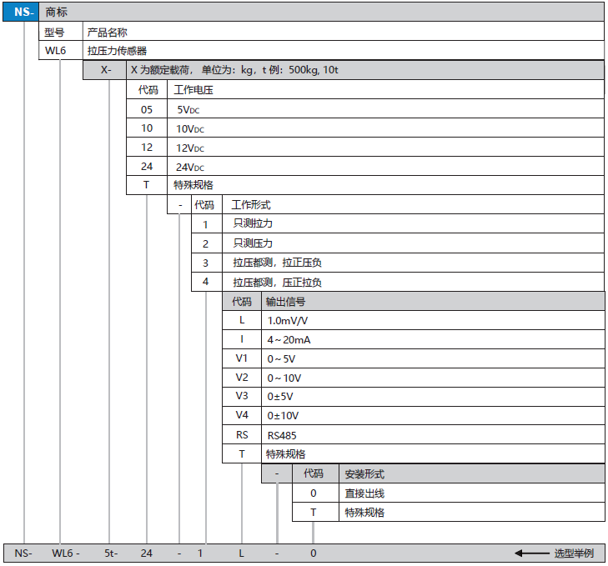This screenshot has height=566, width=608.
Task: Select the 只测拉力 working mode
Action: point(254,223)
